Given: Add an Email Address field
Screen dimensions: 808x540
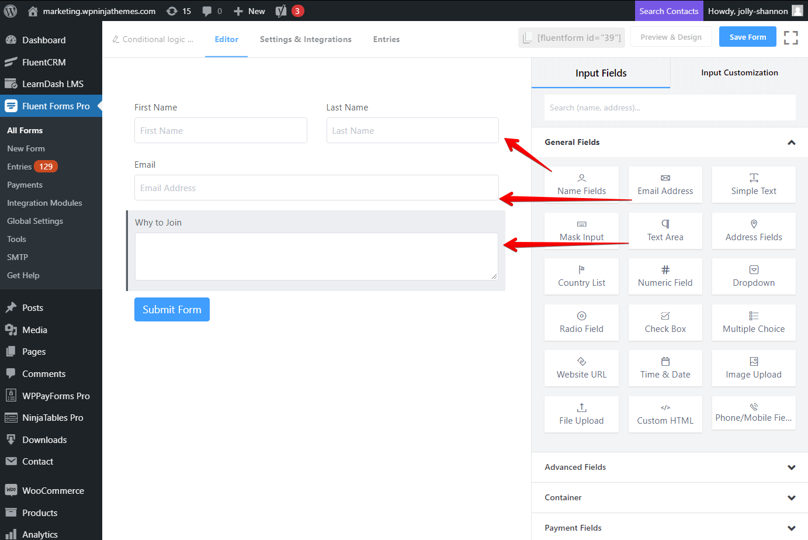Looking at the screenshot, I should (665, 185).
